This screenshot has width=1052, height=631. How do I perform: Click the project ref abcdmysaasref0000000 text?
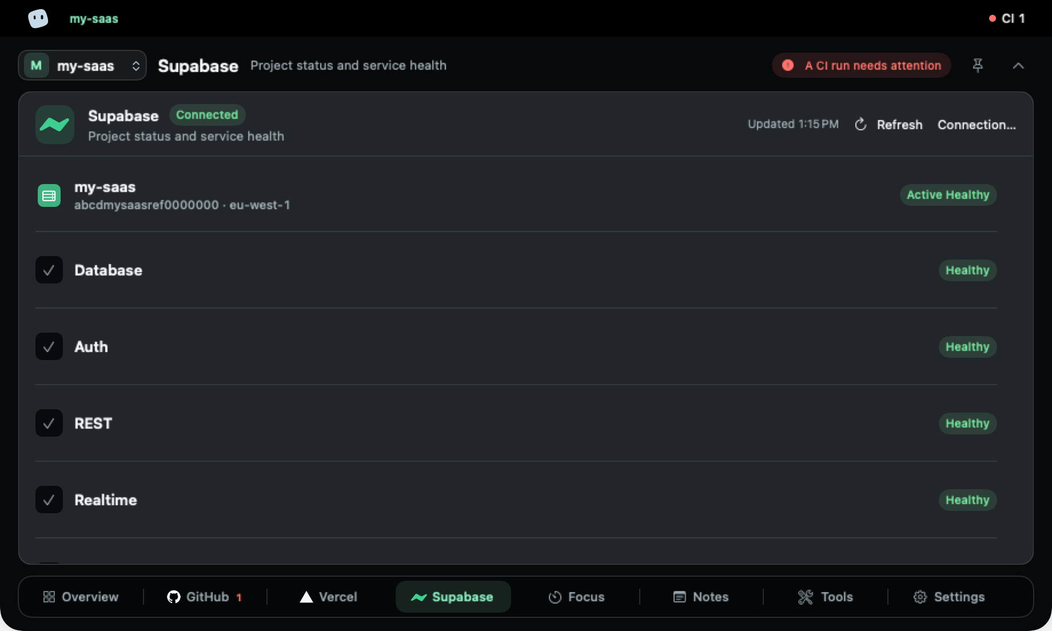click(x=146, y=205)
